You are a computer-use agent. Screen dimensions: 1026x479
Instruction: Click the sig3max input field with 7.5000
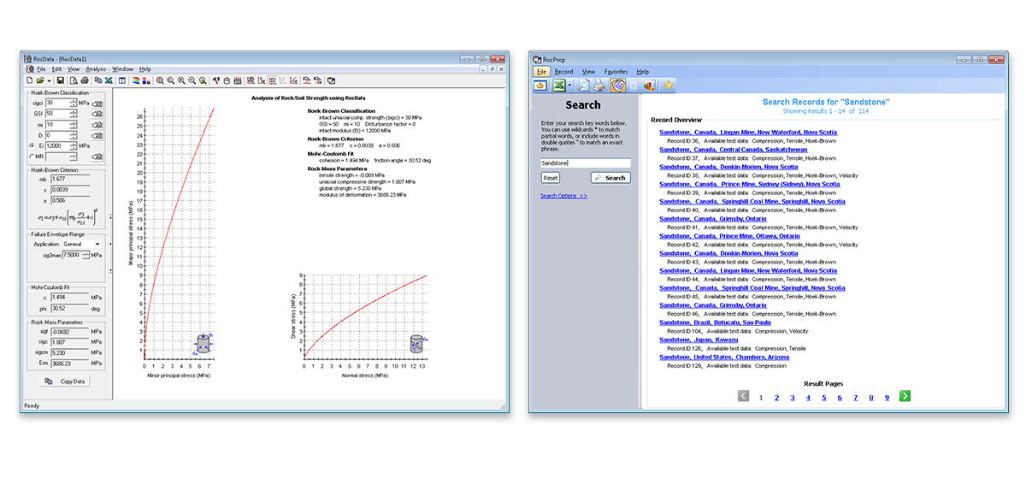click(x=72, y=254)
